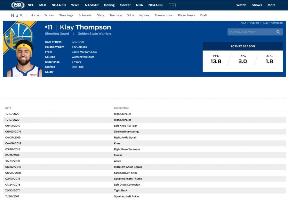Open the Odds tab
The image size is (288, 200).
(x=130, y=15)
